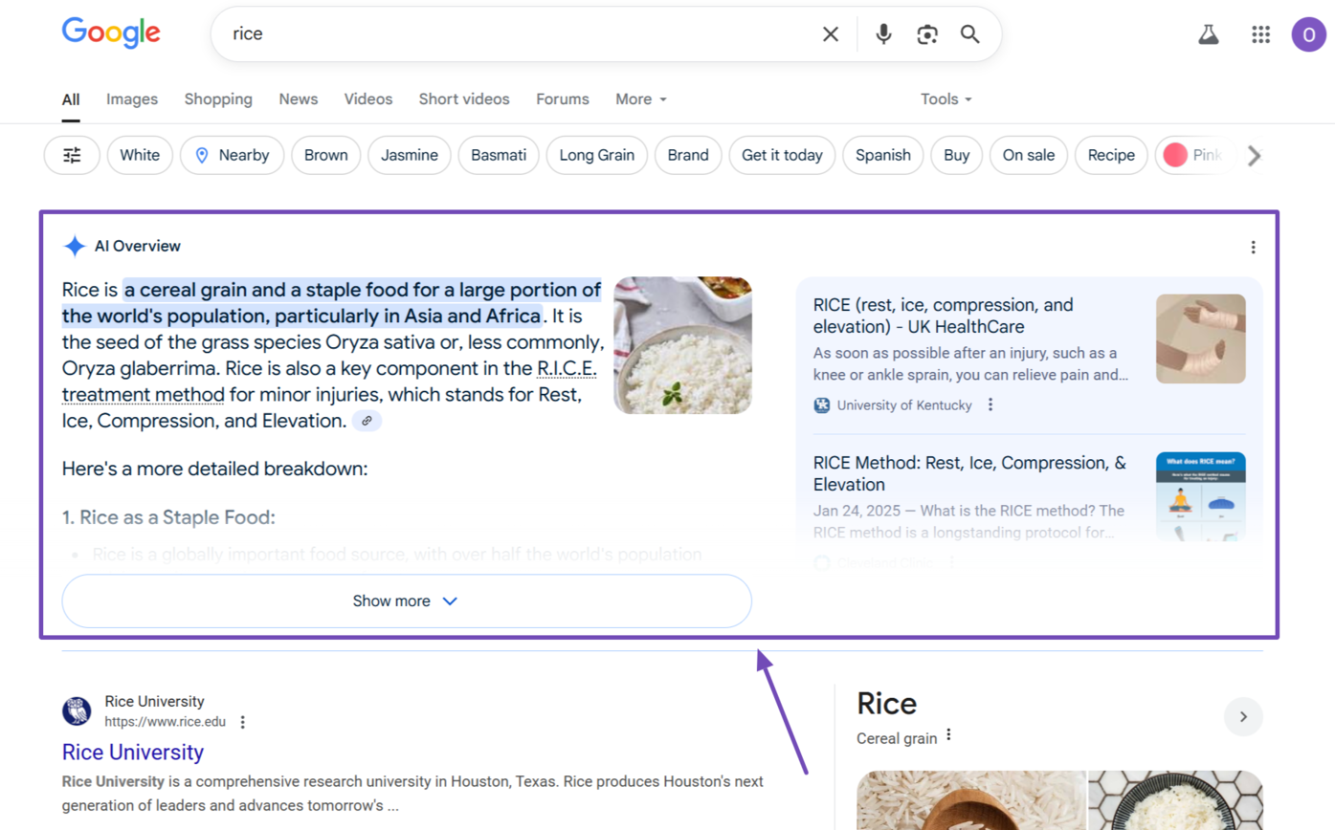
Task: Switch to the News tab
Action: 299,99
